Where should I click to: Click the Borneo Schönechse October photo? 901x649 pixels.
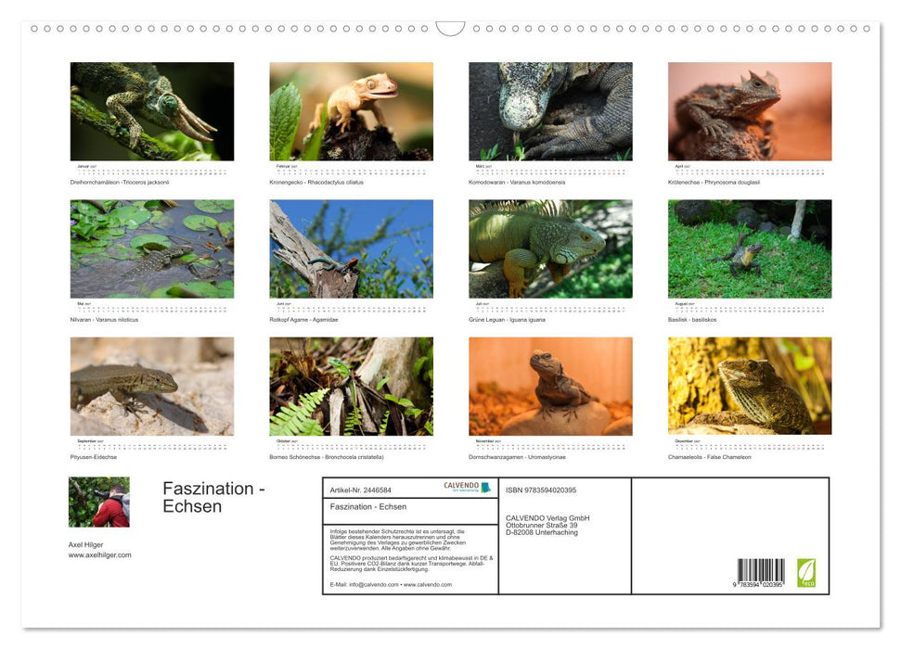(351, 386)
